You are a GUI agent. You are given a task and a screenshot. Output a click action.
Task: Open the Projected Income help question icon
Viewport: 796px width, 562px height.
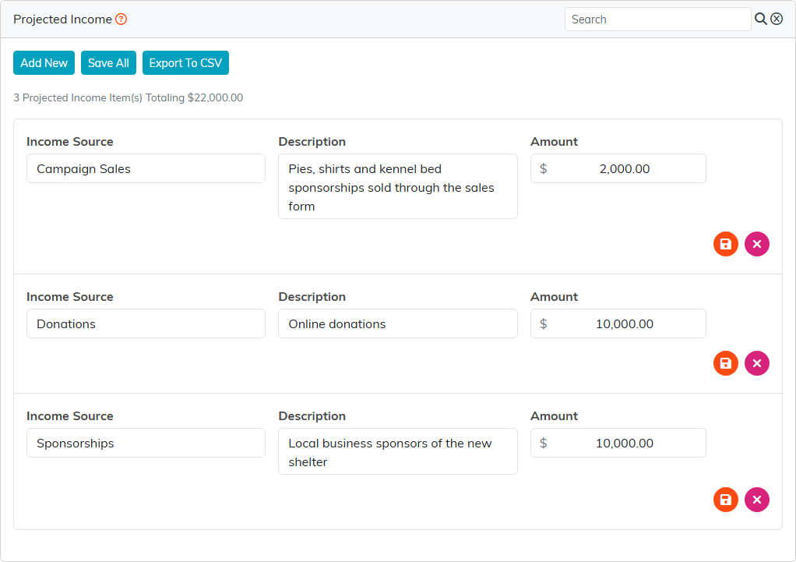121,19
